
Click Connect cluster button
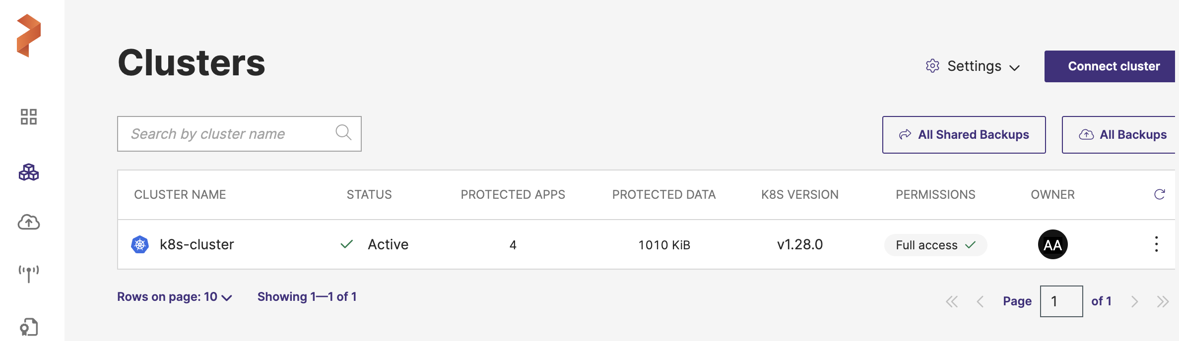pyautogui.click(x=1113, y=66)
